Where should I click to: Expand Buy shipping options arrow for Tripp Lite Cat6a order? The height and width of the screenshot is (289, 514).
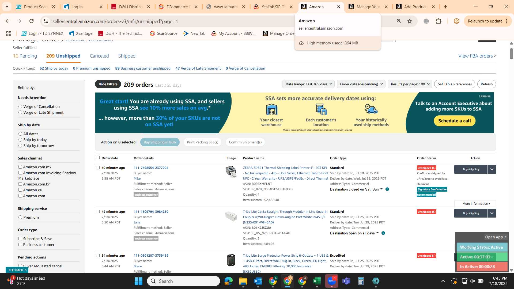[x=492, y=213]
